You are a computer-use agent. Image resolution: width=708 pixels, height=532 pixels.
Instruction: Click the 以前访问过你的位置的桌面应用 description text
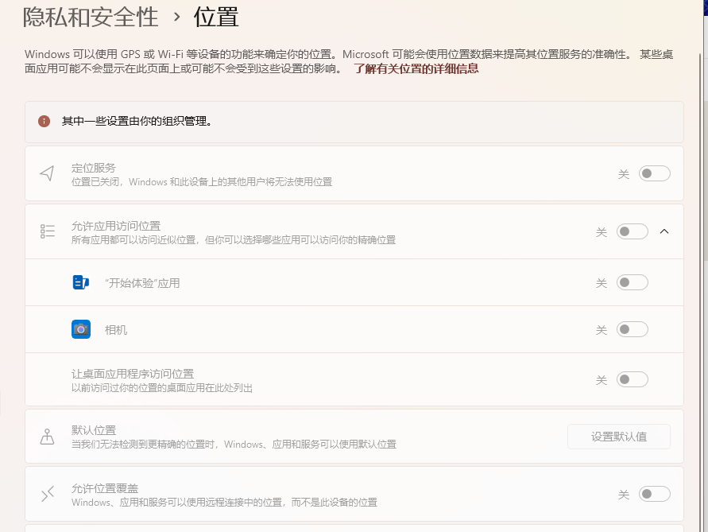tap(161, 388)
